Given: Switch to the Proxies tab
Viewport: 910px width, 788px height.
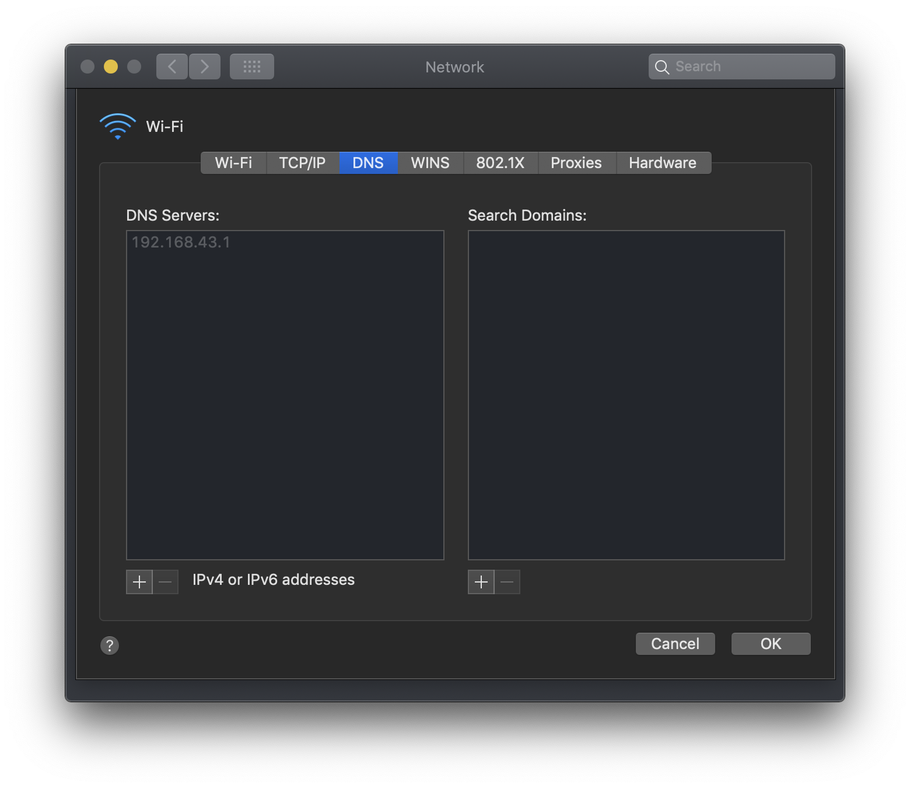Looking at the screenshot, I should click(576, 163).
